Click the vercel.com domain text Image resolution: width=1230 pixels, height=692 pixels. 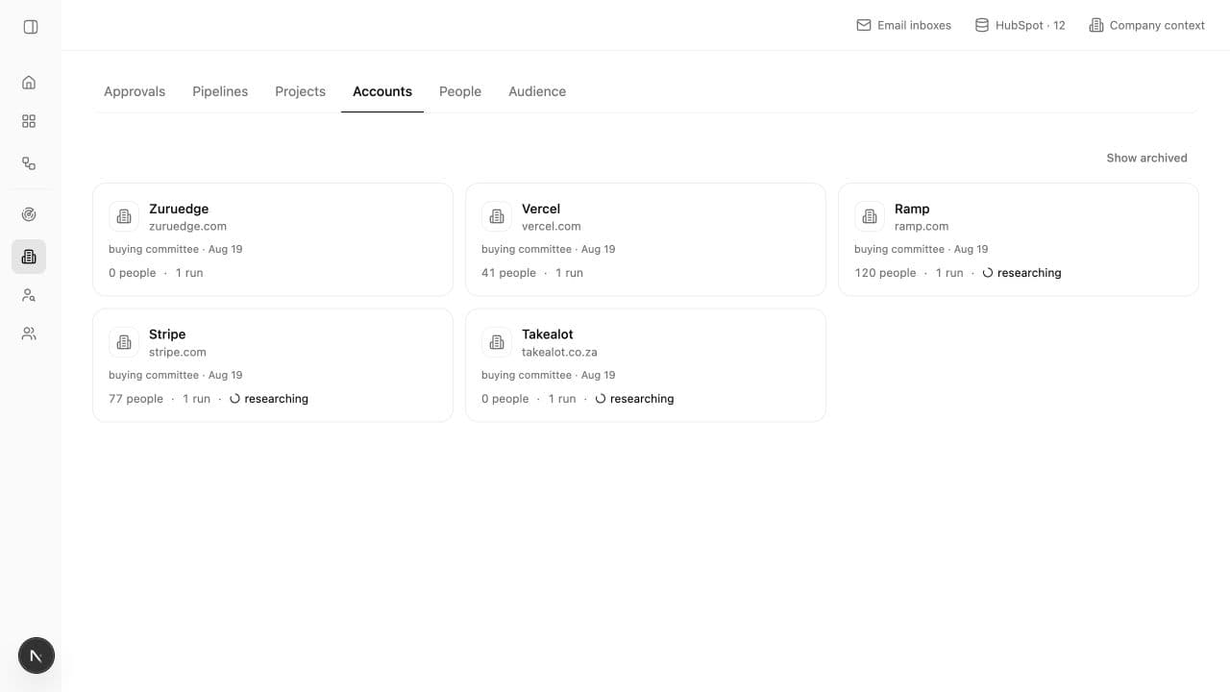(552, 227)
